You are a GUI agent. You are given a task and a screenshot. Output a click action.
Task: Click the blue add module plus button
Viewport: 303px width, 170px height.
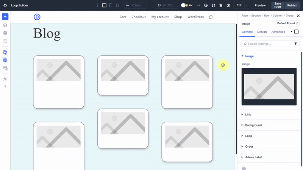click(x=5, y=17)
